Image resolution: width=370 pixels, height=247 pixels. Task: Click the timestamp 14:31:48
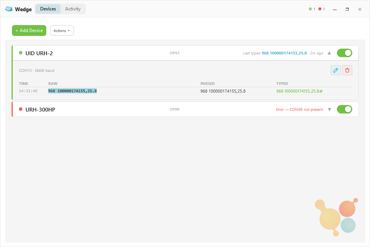[28, 91]
